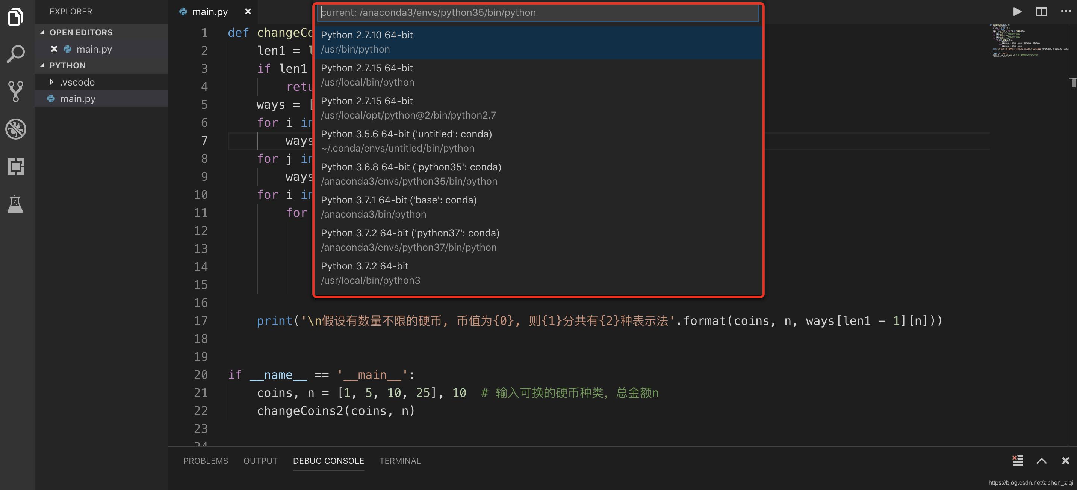
Task: Open the Test beaker view
Action: click(x=16, y=204)
